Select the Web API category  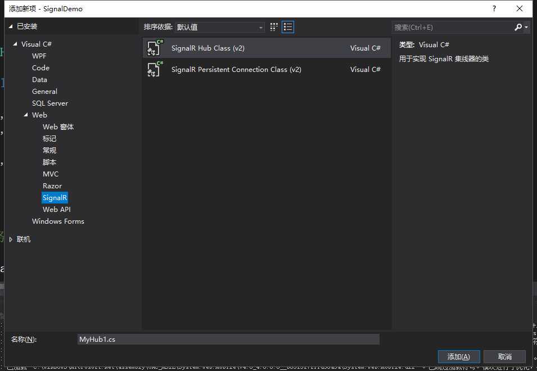point(56,210)
